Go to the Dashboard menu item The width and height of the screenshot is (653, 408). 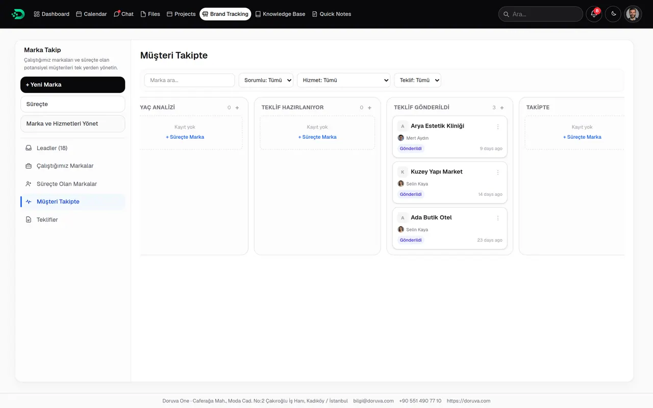tap(52, 14)
